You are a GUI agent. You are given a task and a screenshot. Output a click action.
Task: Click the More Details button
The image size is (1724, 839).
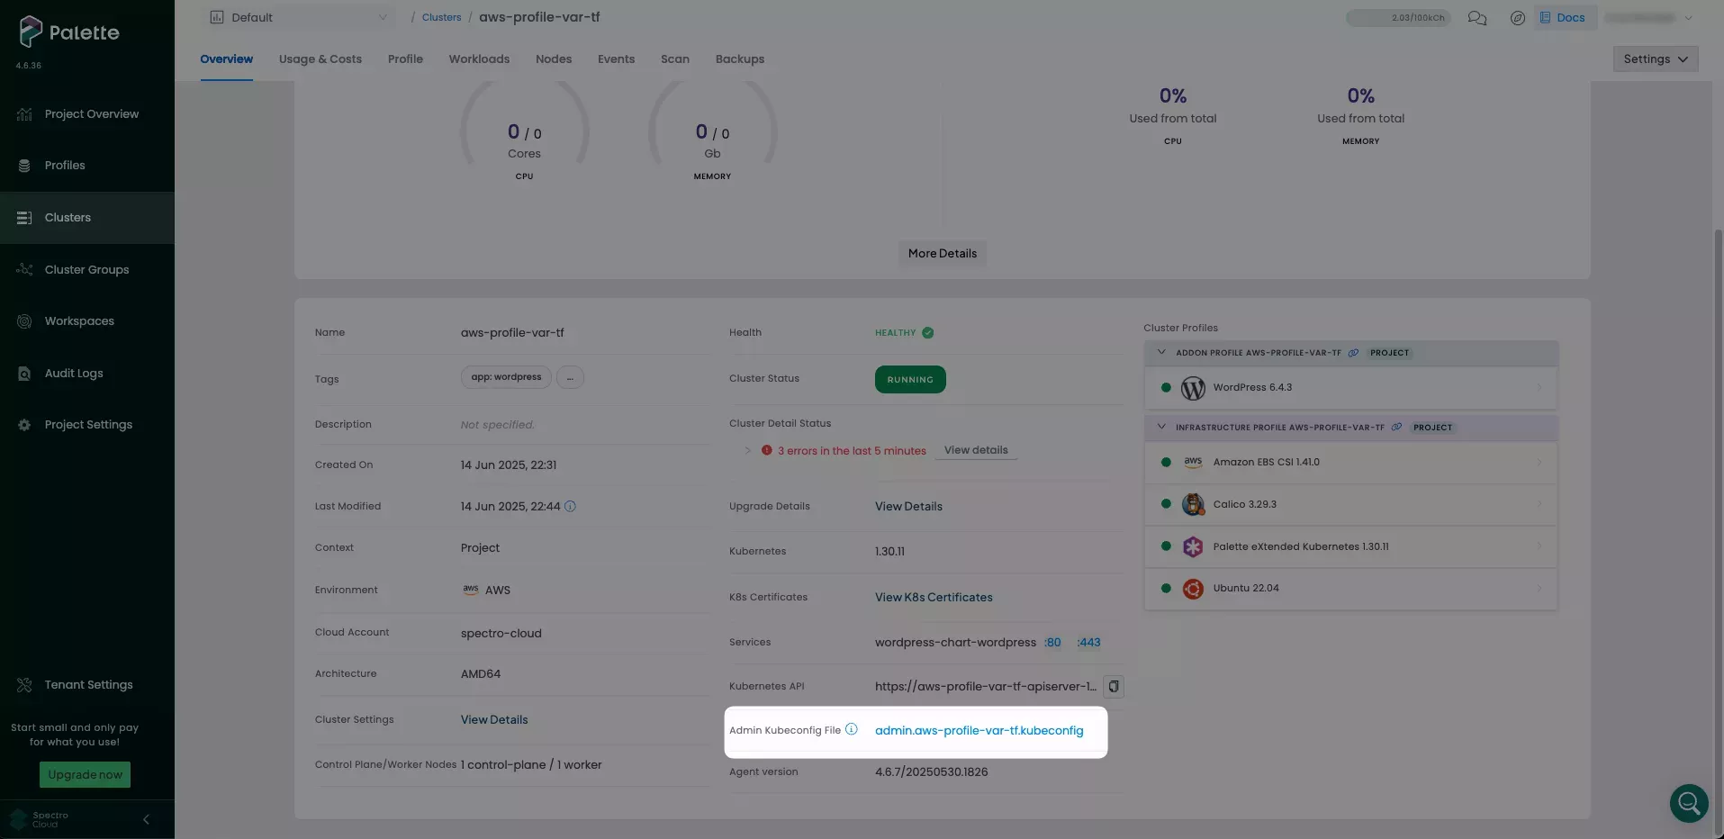[x=942, y=254]
